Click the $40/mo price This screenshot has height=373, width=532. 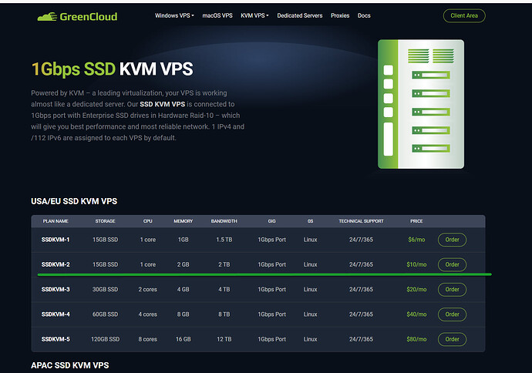[x=416, y=314]
